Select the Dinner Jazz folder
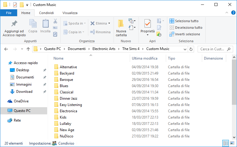 click(68, 98)
